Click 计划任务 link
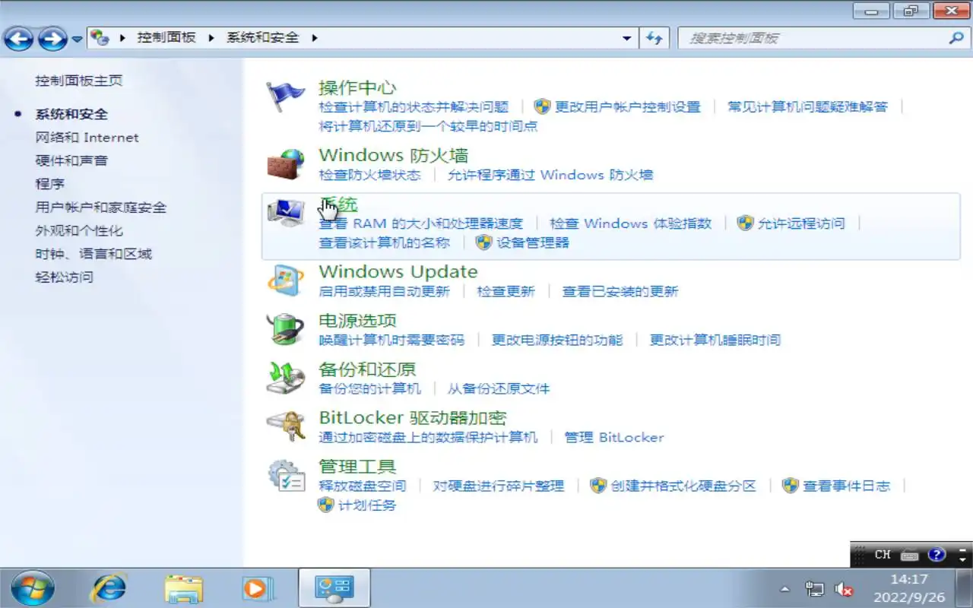 coord(367,505)
